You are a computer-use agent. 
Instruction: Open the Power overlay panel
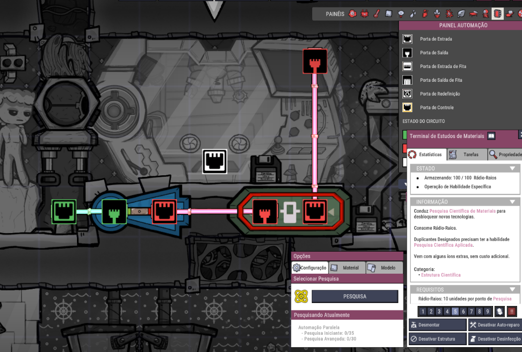point(365,14)
